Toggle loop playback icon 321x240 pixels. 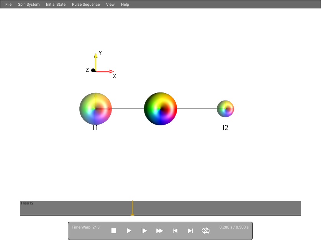coord(206,230)
